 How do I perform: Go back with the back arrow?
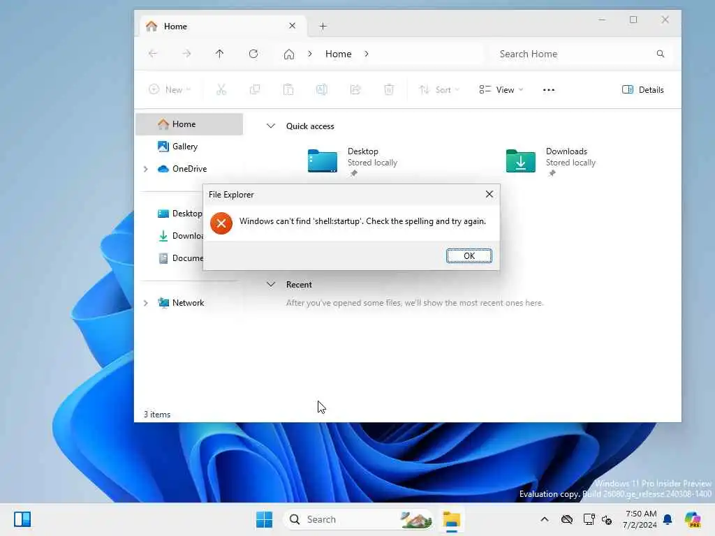point(153,54)
